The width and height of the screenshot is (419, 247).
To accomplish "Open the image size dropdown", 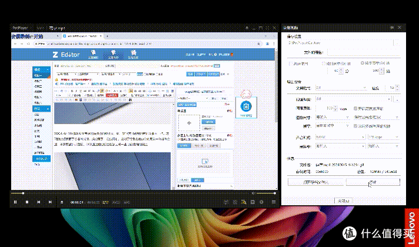I will click(x=332, y=117).
